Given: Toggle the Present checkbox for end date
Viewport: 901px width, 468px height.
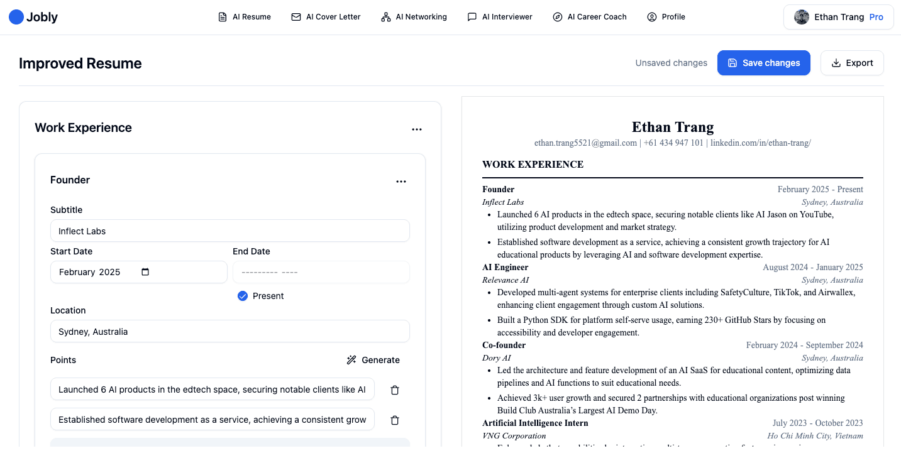Looking at the screenshot, I should 243,295.
